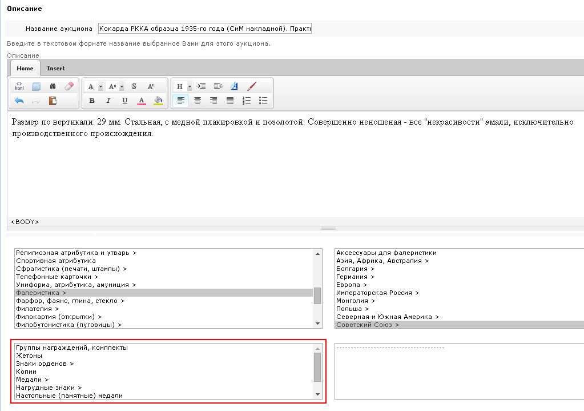Screen dimensions: 584x411
Task: Open HTML source view in editor
Action: coord(19,86)
